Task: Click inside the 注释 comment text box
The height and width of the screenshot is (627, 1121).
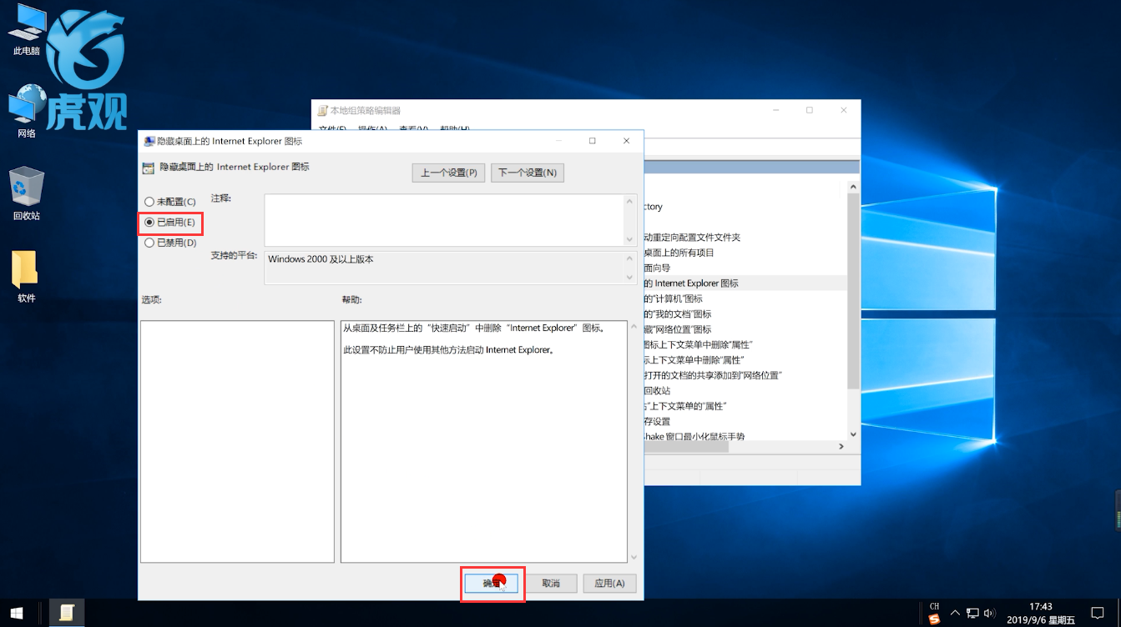Action: [x=444, y=220]
